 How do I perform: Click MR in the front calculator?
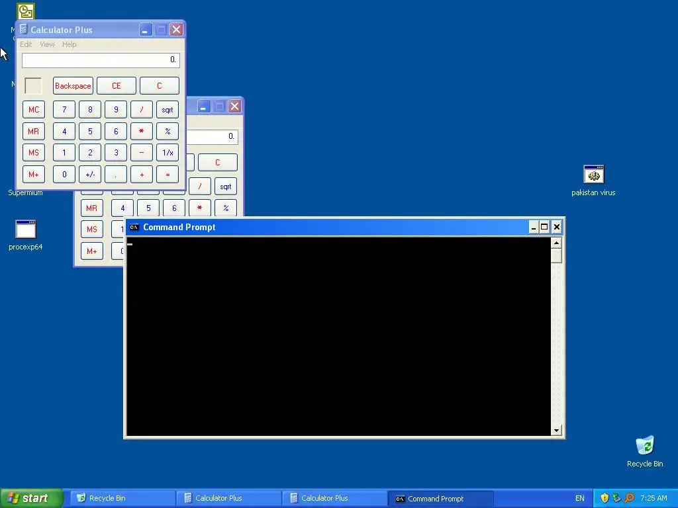[34, 132]
